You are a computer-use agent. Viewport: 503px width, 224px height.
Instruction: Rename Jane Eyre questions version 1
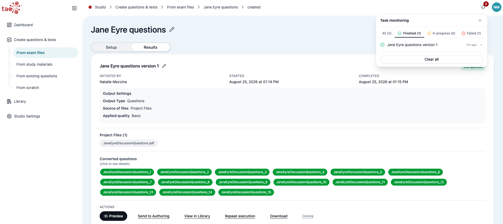(x=164, y=66)
